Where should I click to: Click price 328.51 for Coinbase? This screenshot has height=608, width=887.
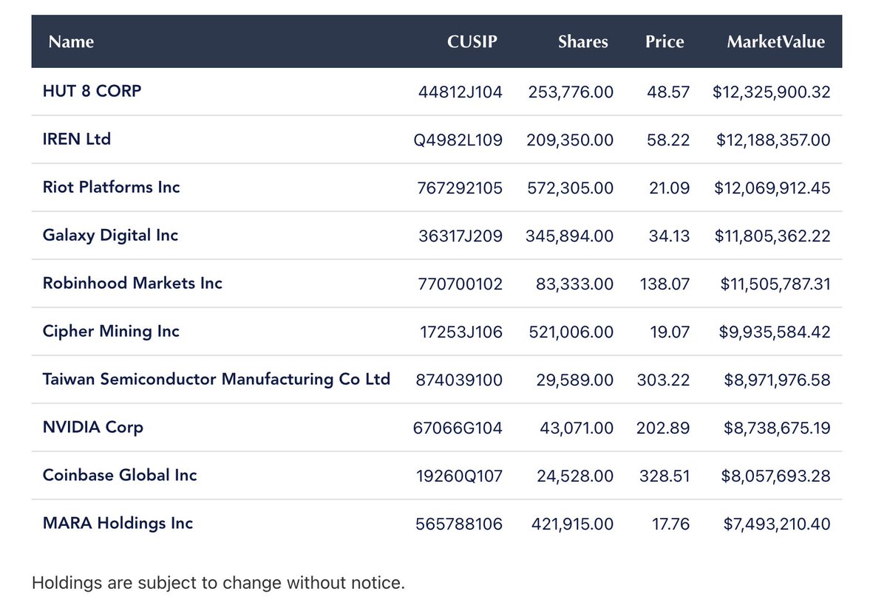(x=665, y=477)
